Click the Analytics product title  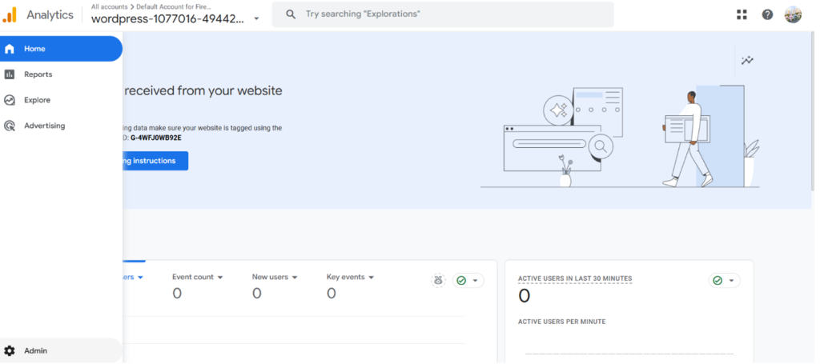click(x=50, y=14)
